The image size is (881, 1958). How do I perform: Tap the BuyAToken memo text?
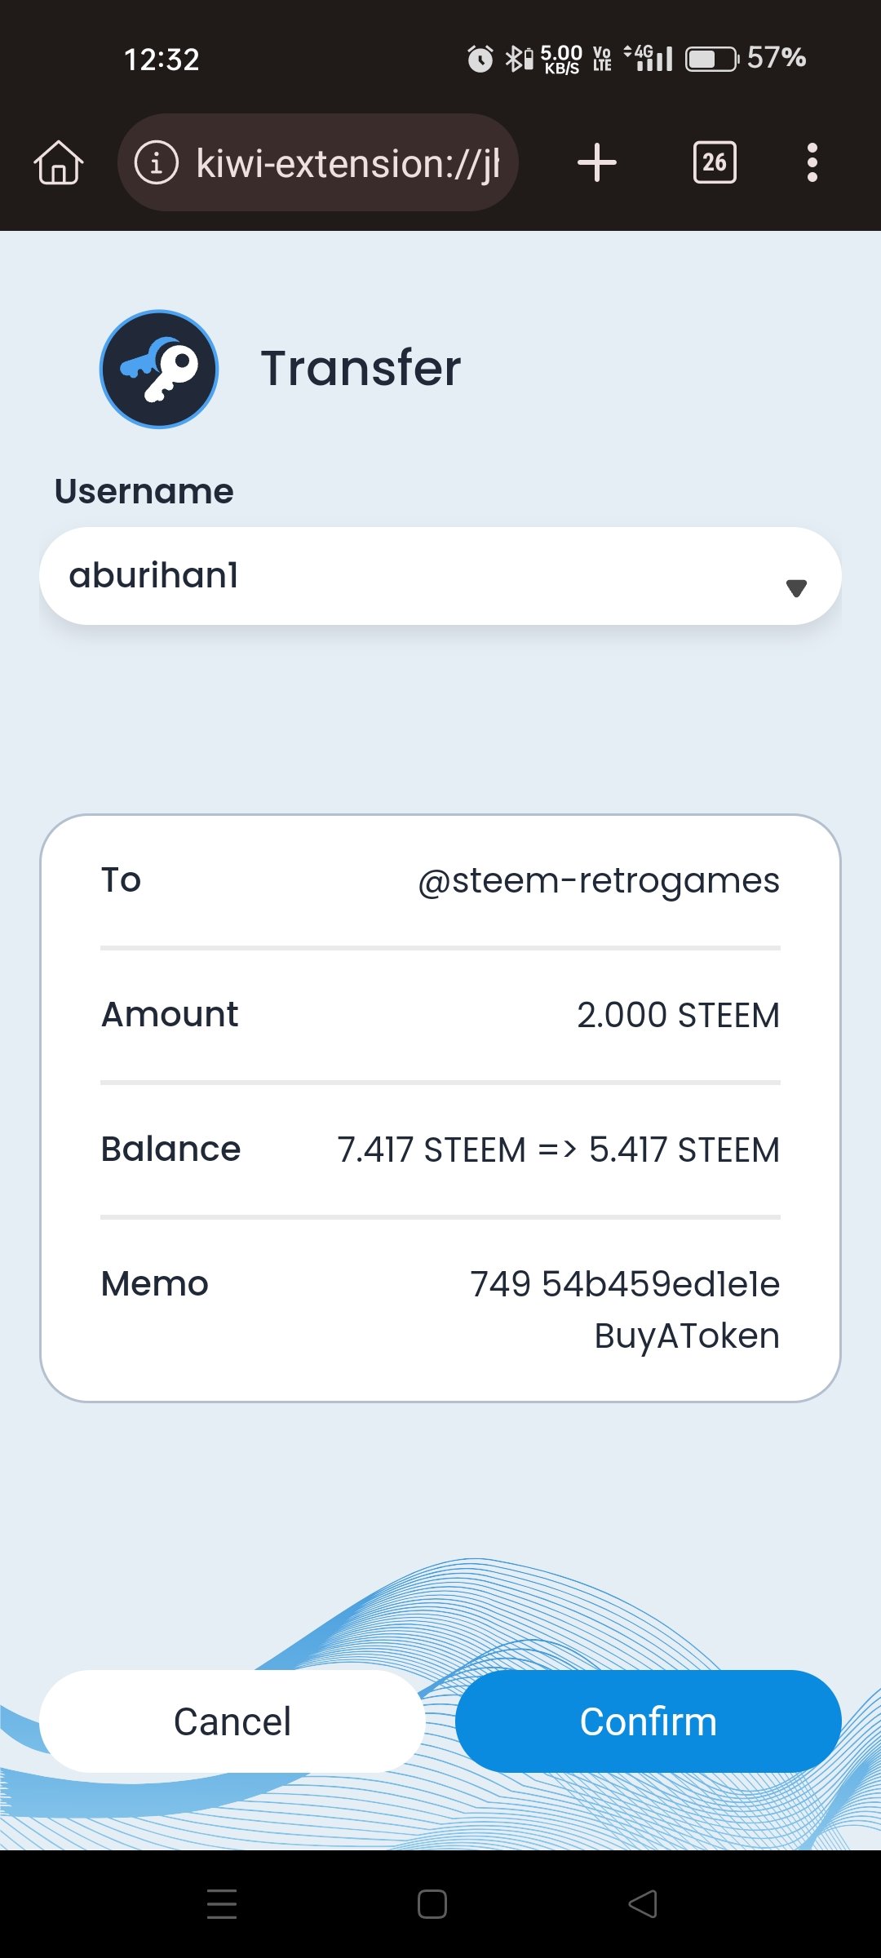(687, 1336)
